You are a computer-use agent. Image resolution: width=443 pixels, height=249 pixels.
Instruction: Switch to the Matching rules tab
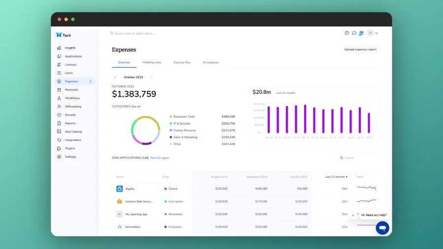coord(152,62)
